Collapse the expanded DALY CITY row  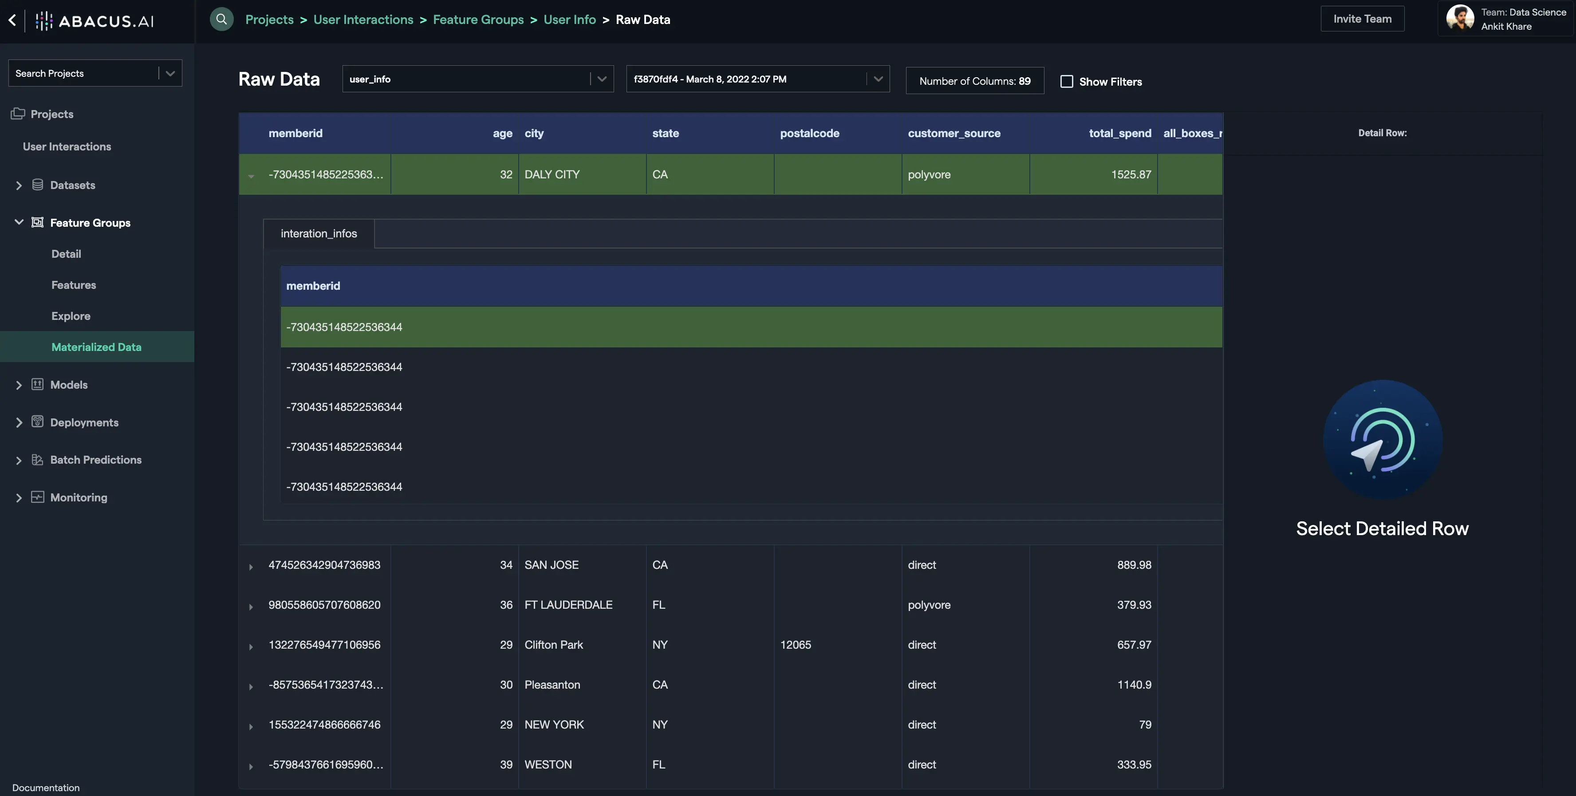point(251,176)
